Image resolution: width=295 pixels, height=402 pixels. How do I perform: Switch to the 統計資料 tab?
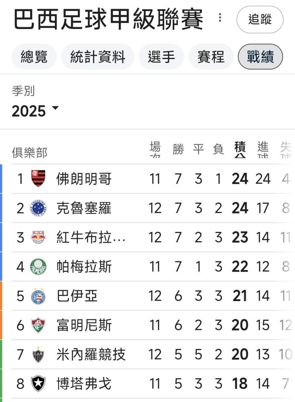pyautogui.click(x=98, y=57)
